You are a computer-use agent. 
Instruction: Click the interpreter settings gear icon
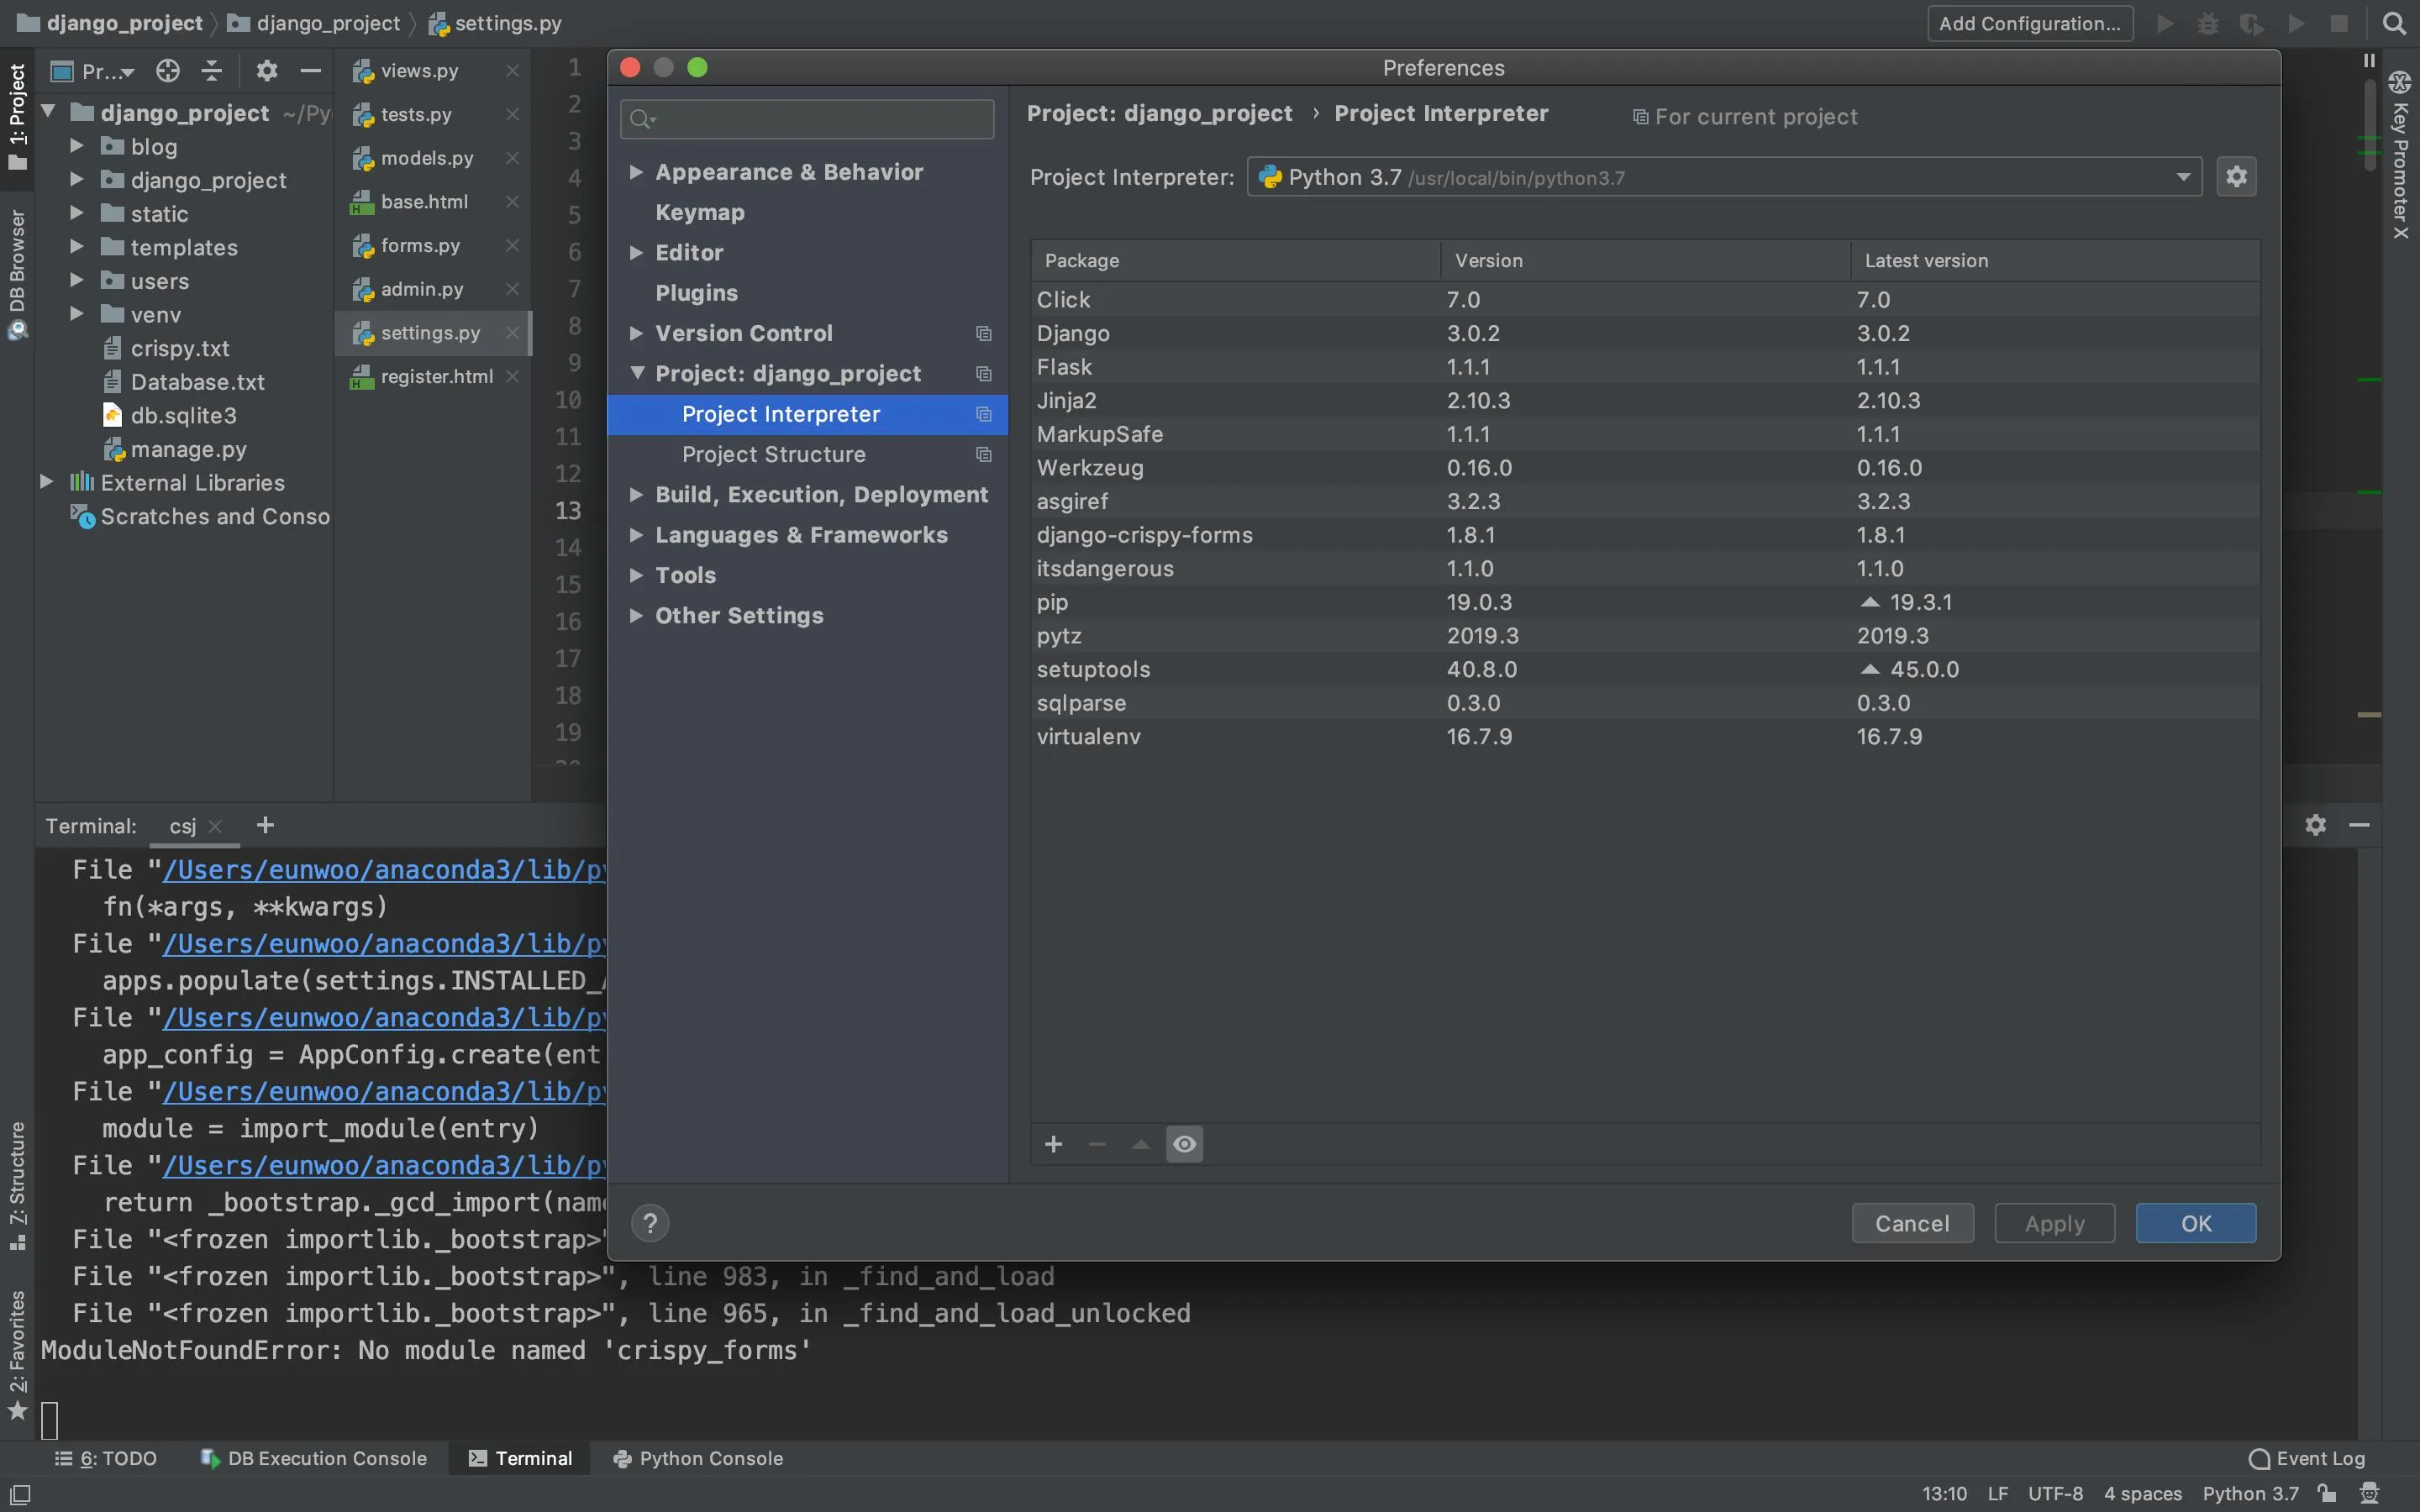[x=2236, y=177]
